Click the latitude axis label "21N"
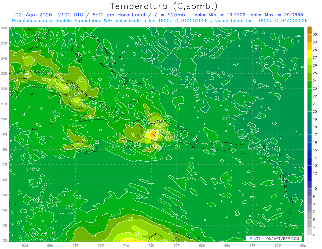The height and width of the screenshot is (249, 322). 4,104
